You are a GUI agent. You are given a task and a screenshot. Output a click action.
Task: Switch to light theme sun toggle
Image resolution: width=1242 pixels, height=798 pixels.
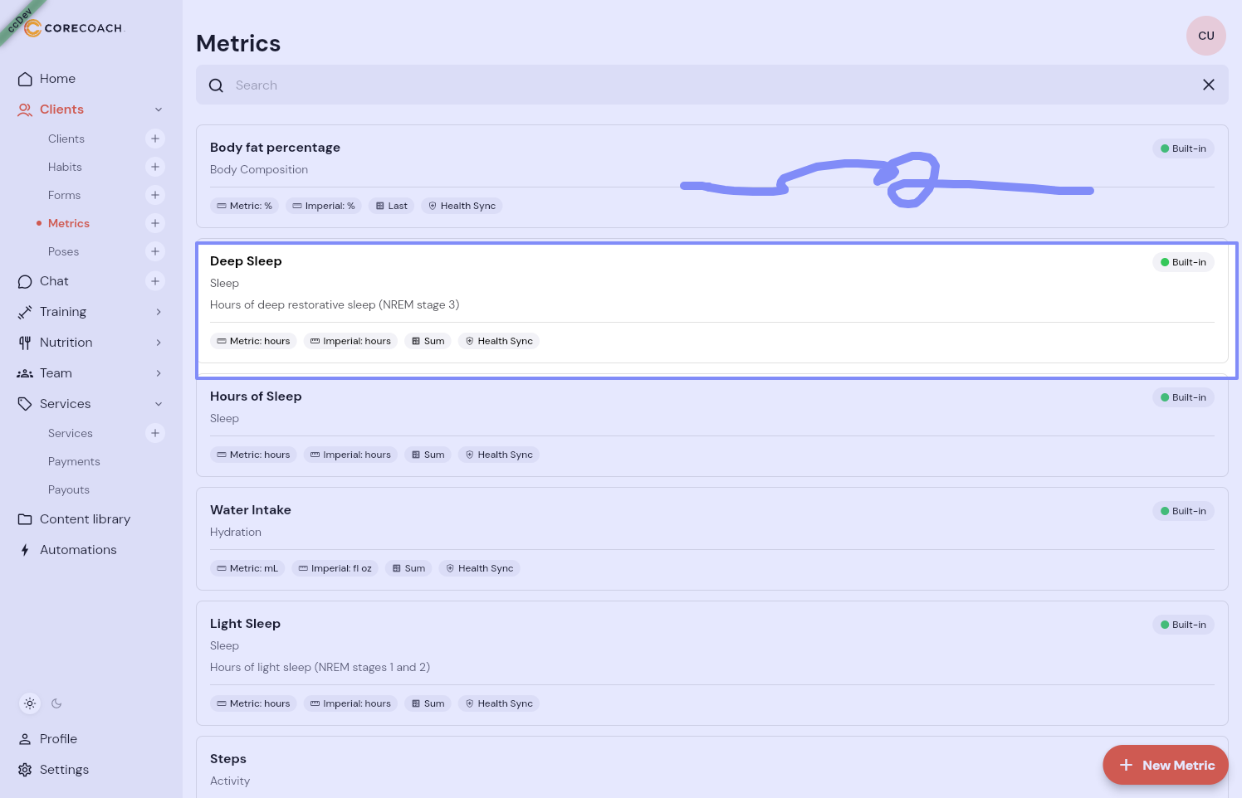pos(30,703)
